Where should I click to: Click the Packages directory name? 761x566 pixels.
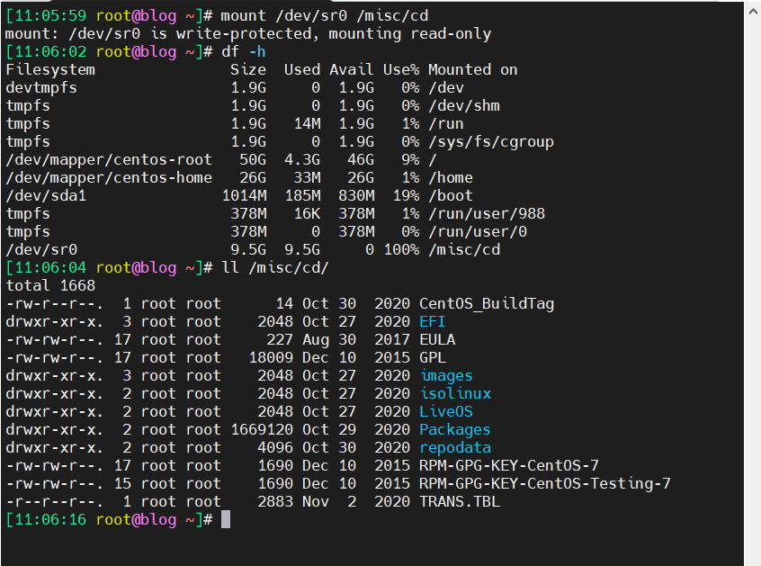[454, 429]
